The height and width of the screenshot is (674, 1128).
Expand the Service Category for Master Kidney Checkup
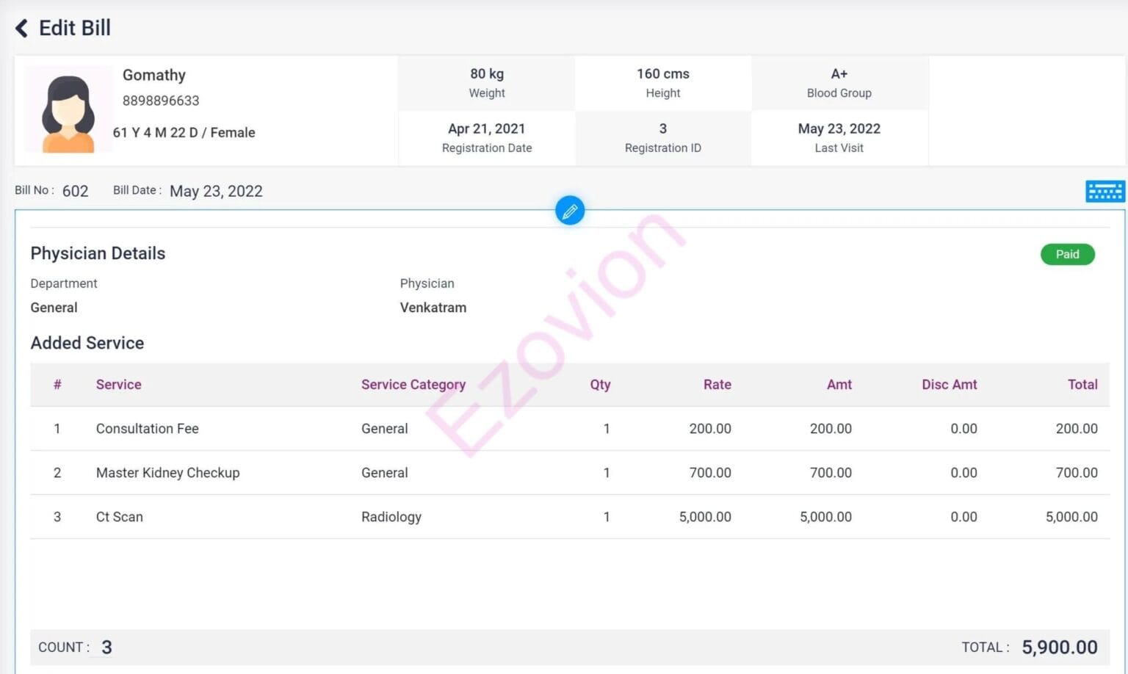384,473
